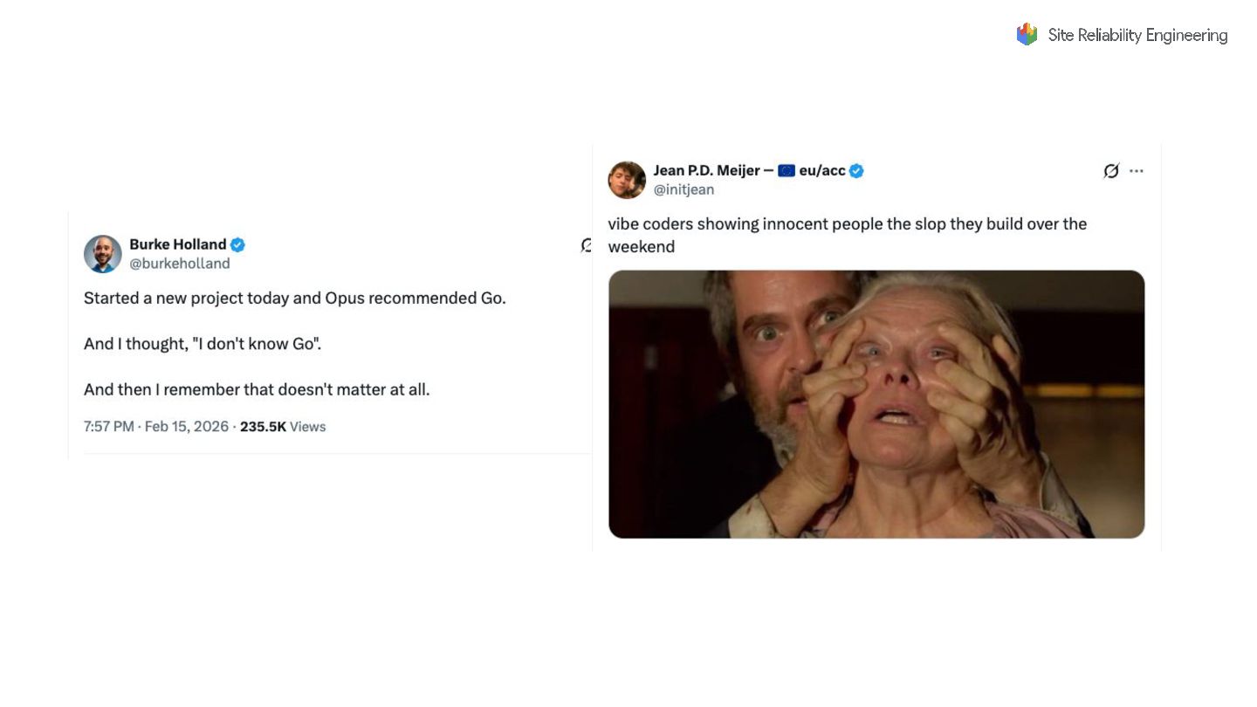Open Burke Holland's profile avatar
Viewport: 1257px width, 707px height.
tap(103, 254)
